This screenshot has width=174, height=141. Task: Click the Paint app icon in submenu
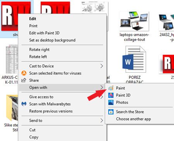point(111,88)
